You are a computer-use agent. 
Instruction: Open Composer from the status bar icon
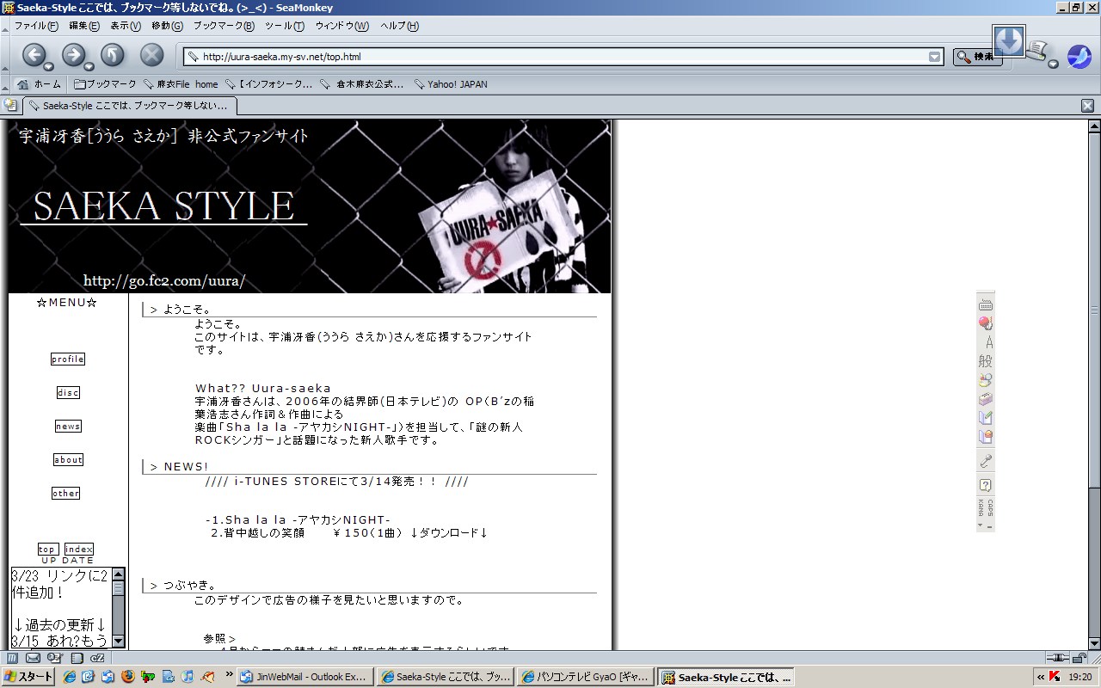(x=53, y=658)
